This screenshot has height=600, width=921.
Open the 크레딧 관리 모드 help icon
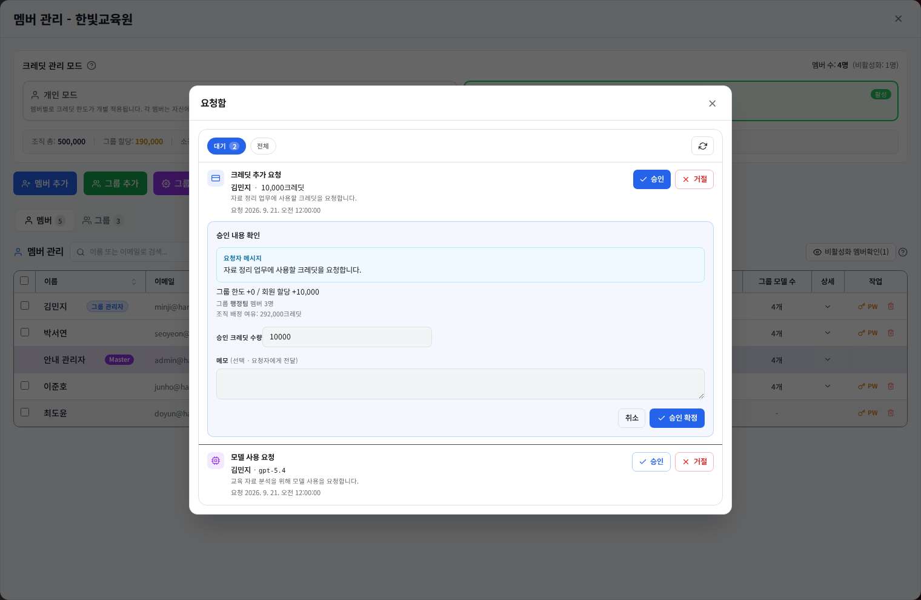pos(91,65)
